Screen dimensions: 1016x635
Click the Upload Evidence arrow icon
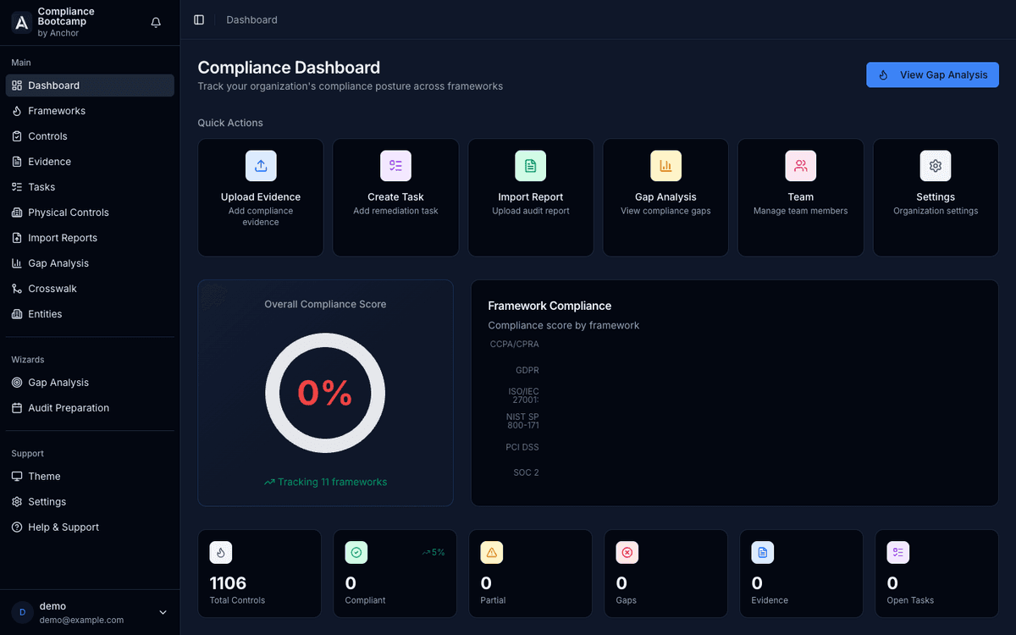click(261, 166)
